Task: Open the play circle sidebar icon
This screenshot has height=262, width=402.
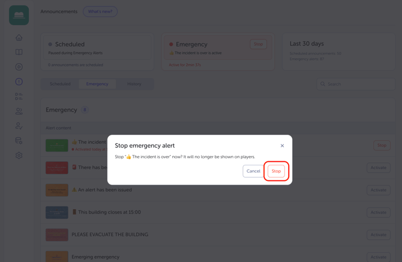Action: tap(19, 67)
